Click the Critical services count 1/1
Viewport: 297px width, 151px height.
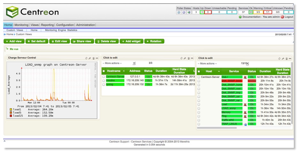pos(268,12)
